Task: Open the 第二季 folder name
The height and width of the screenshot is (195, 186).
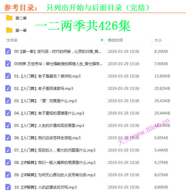Action: (x=21, y=18)
